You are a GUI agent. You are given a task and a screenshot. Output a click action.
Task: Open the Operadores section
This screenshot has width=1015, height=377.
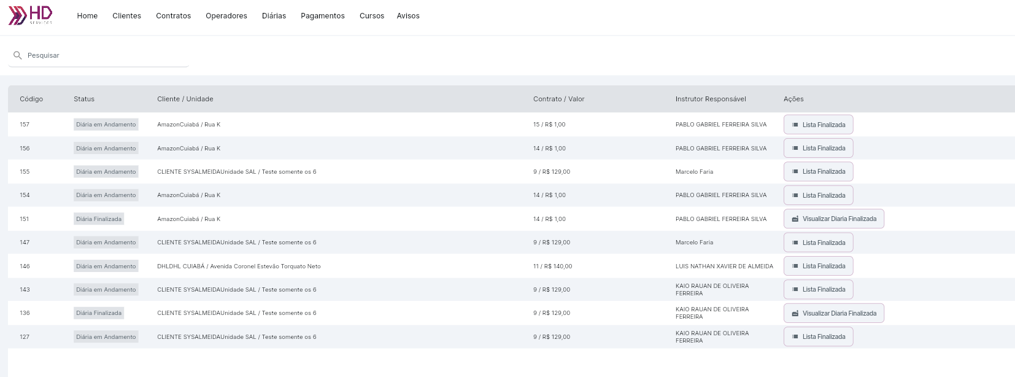click(226, 16)
